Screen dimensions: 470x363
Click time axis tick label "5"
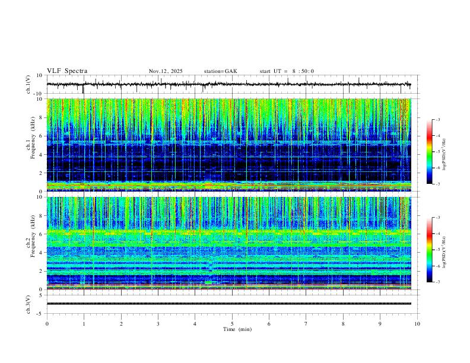(232, 324)
